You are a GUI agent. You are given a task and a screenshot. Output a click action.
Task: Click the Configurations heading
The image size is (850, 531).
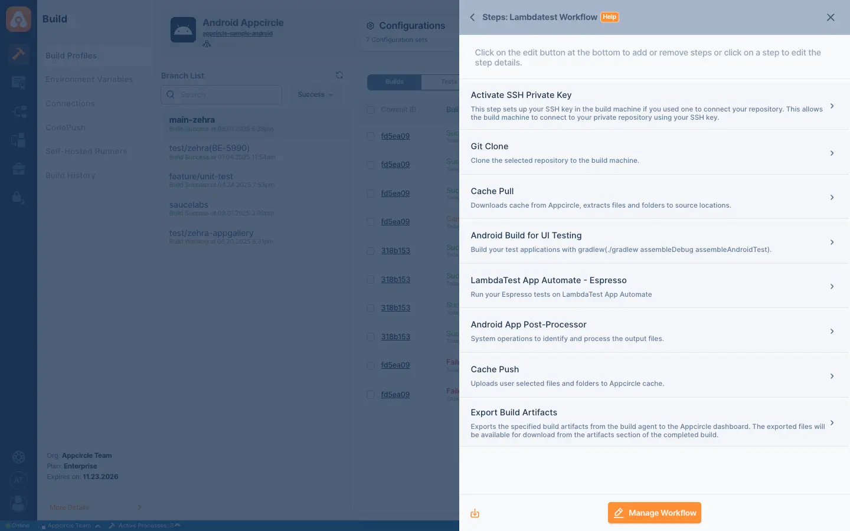pyautogui.click(x=412, y=26)
